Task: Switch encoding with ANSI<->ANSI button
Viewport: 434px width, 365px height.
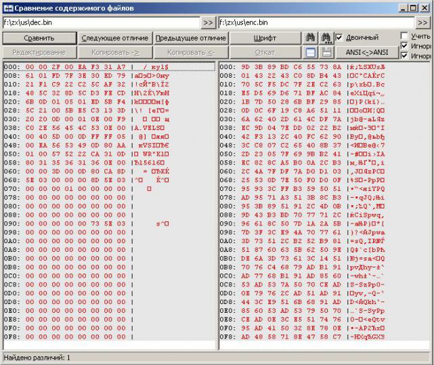Action: pos(366,52)
